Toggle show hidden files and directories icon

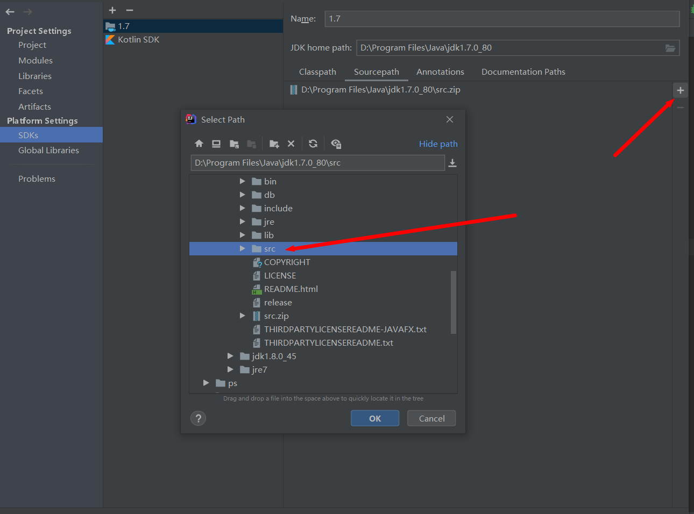pyautogui.click(x=336, y=144)
